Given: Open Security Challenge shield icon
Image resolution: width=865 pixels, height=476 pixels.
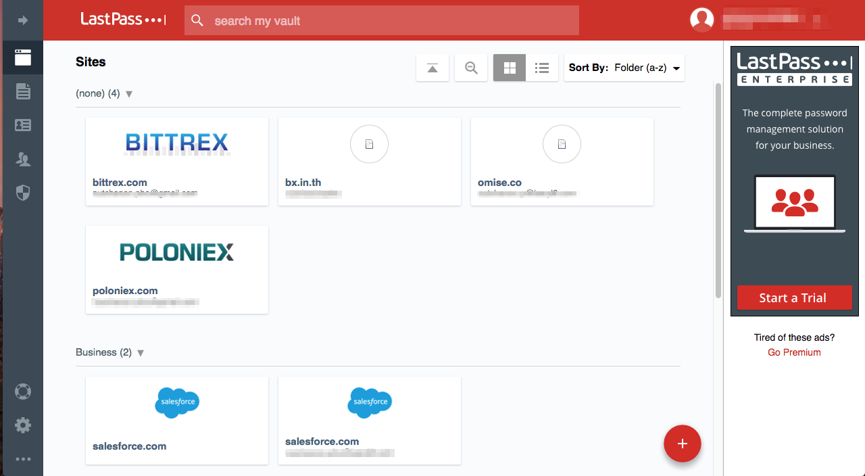Looking at the screenshot, I should [23, 193].
